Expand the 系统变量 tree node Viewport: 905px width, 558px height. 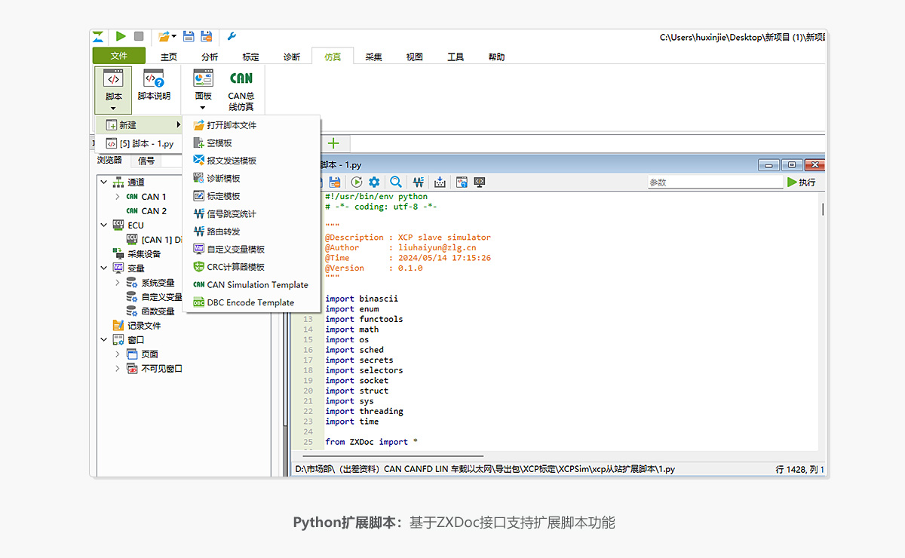[x=118, y=283]
